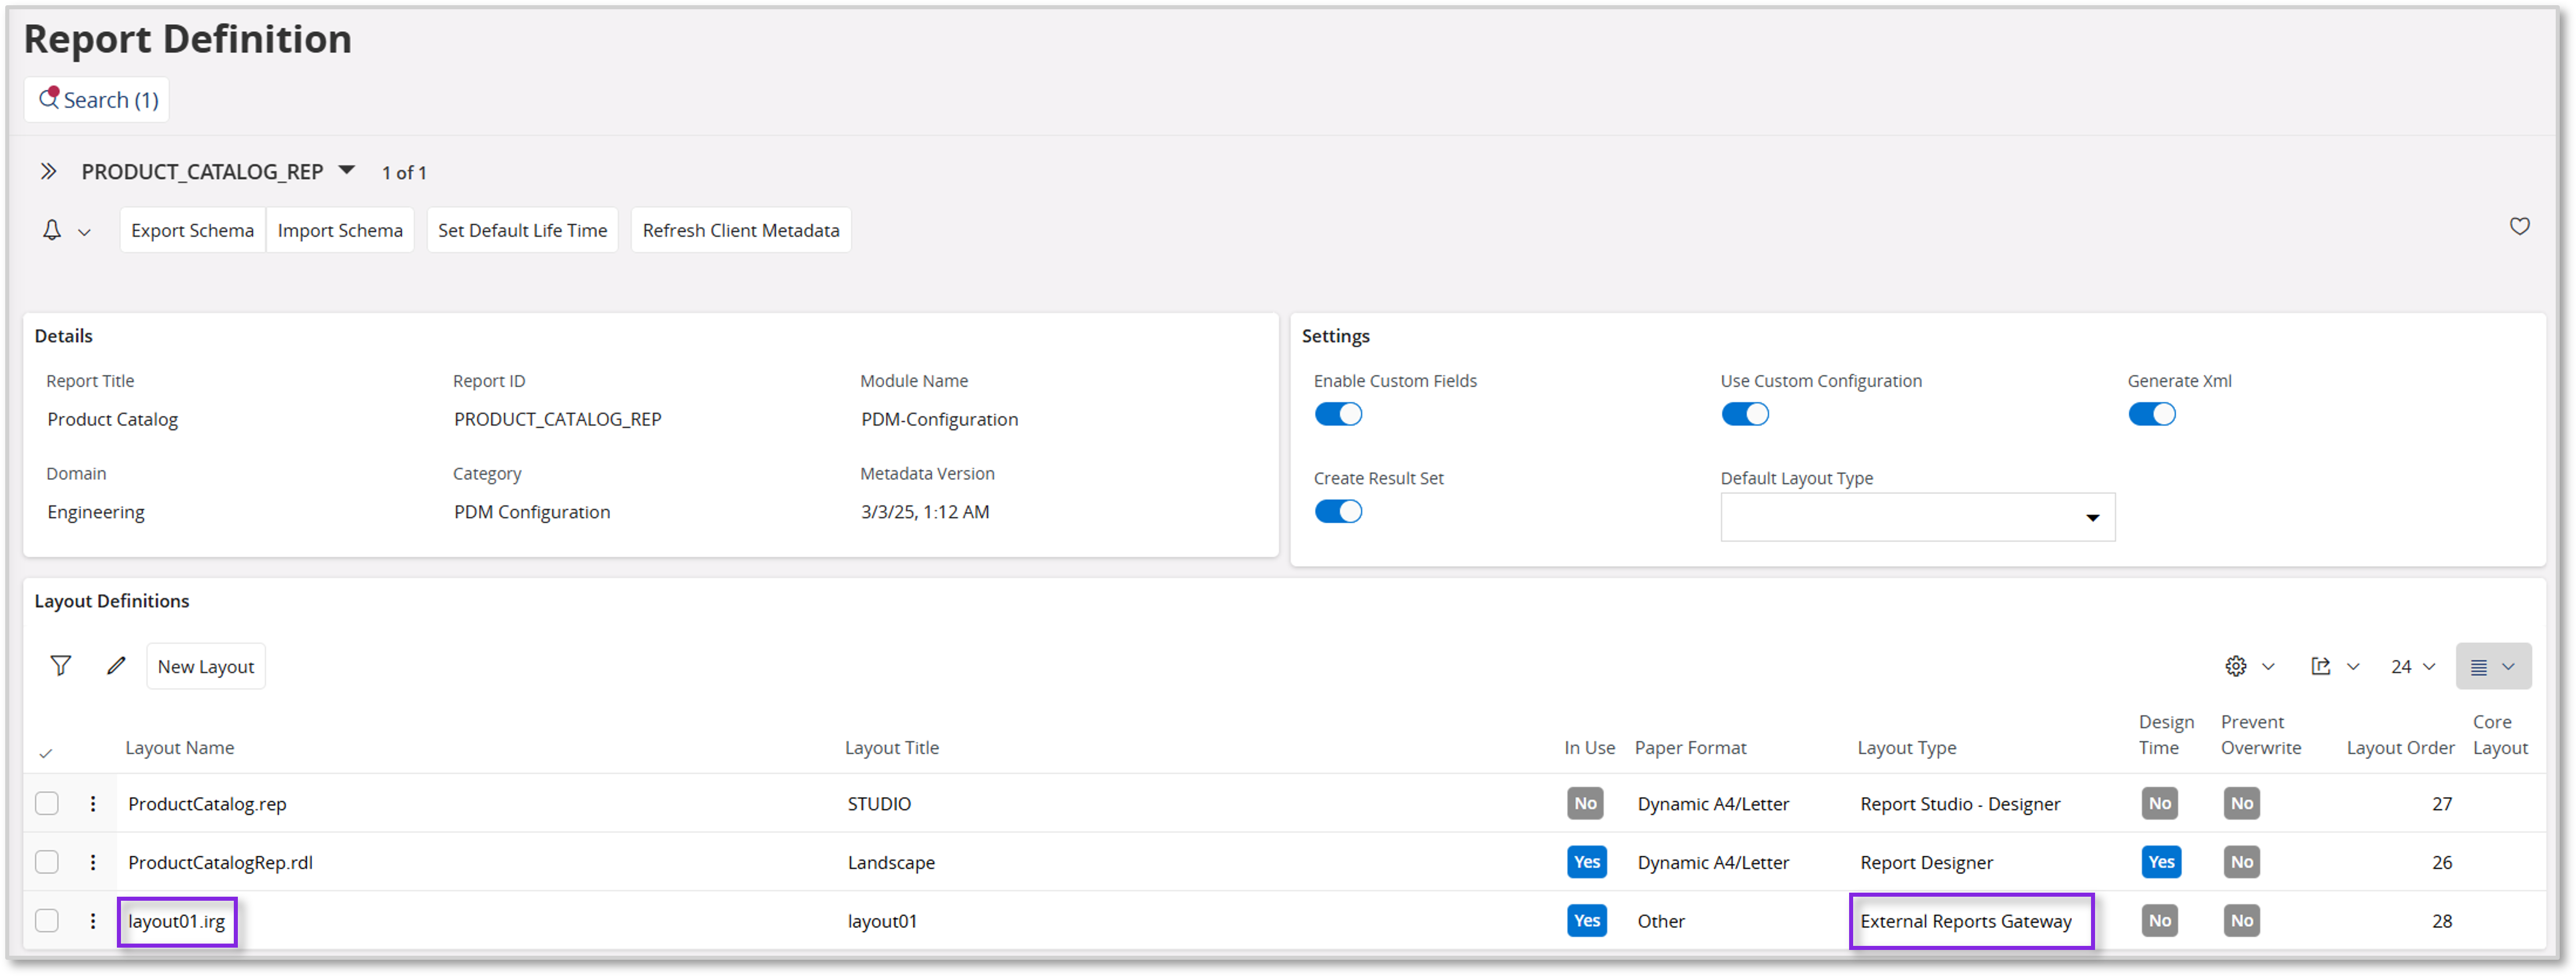
Task: Open the gear settings icon above the table
Action: (x=2236, y=665)
